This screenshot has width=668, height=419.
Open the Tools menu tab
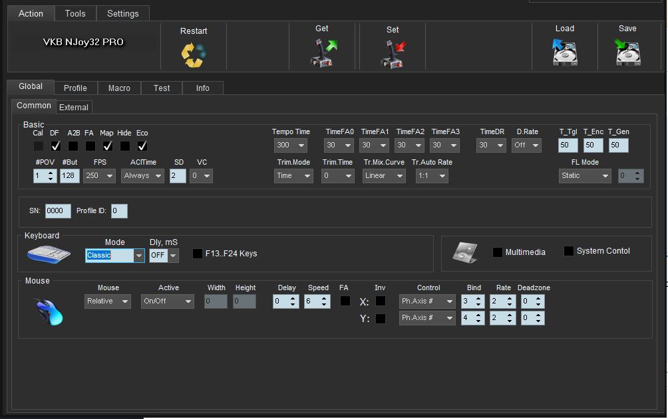(x=75, y=13)
